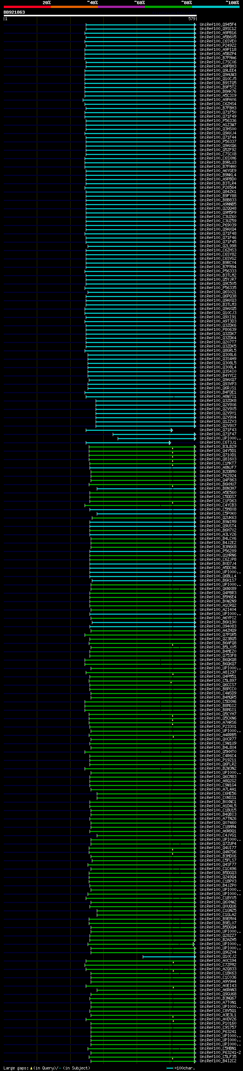Select the UniRef100_C6ZHS4 label
Image resolution: width=243 pixels, height=1071 pixels.
(218, 104)
